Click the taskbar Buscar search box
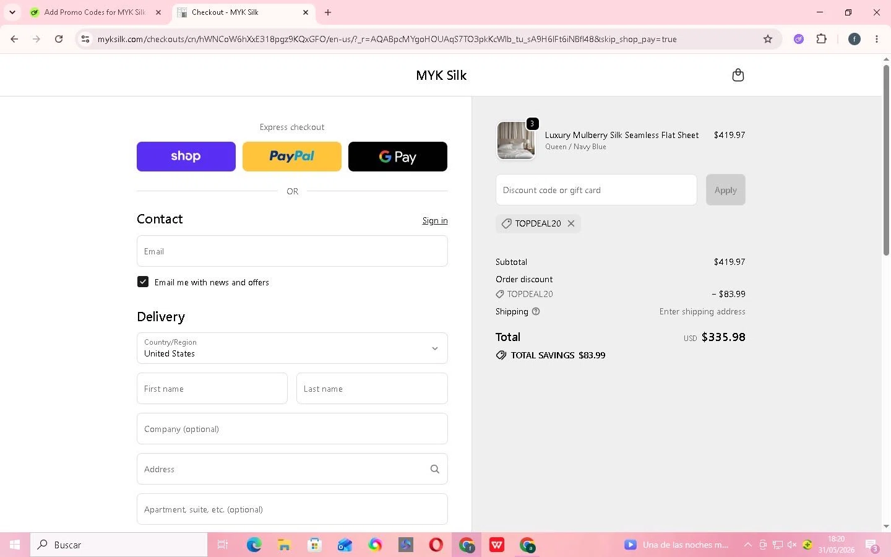 (x=119, y=545)
